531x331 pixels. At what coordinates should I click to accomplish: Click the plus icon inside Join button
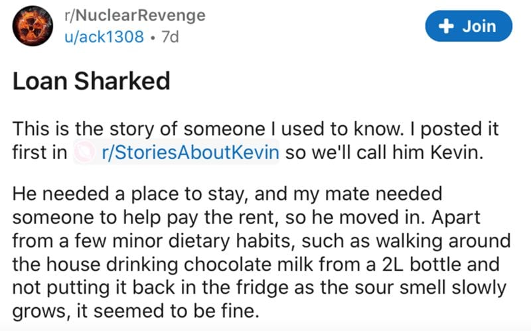point(446,26)
